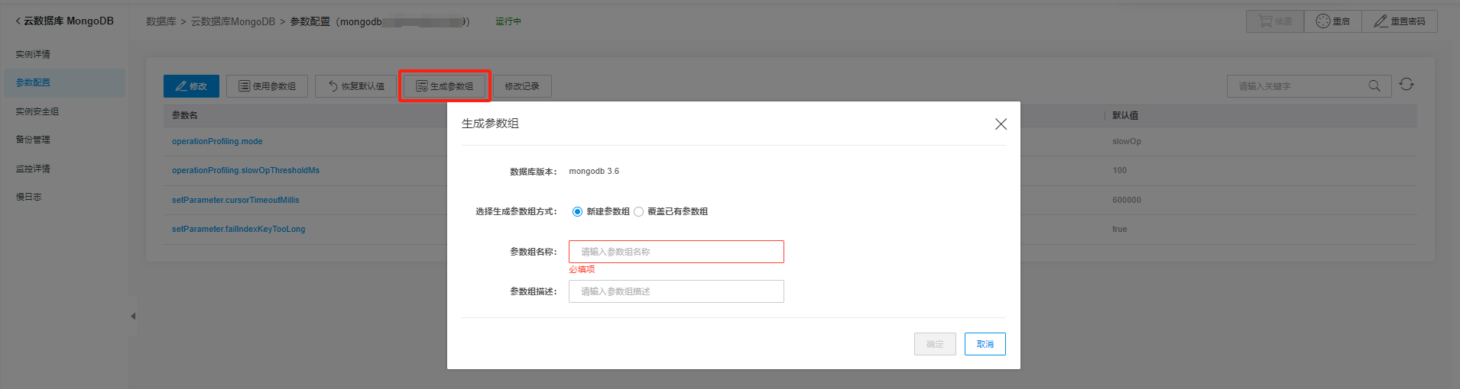Click the search magnifier icon
The height and width of the screenshot is (389, 1460).
coord(1374,85)
